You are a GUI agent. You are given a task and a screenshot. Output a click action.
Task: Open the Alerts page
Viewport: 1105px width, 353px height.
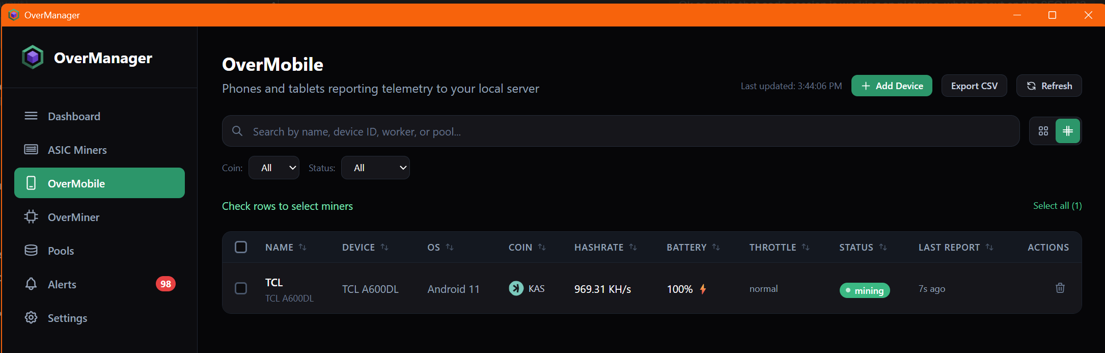coord(99,284)
